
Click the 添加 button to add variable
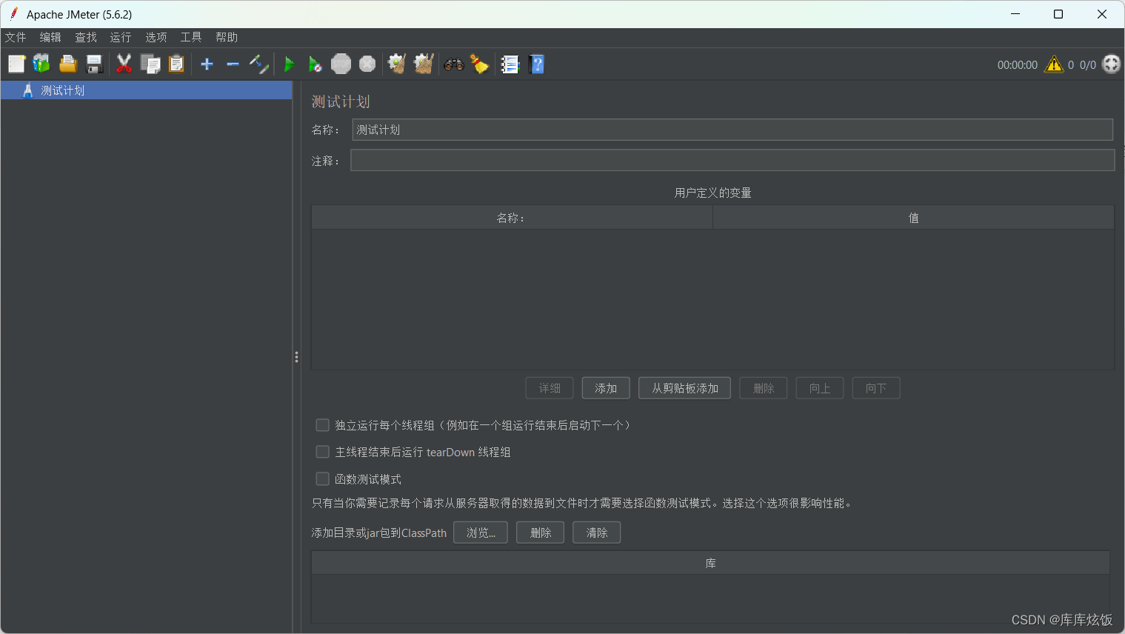click(605, 387)
